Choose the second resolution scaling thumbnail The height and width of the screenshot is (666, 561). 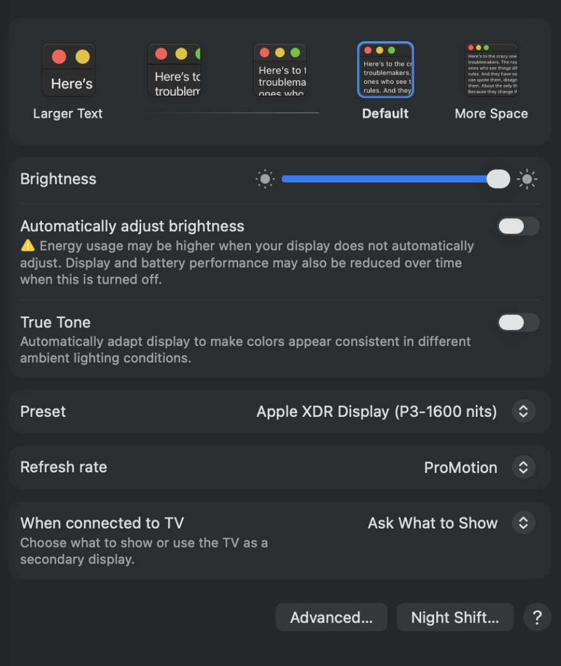(x=174, y=70)
